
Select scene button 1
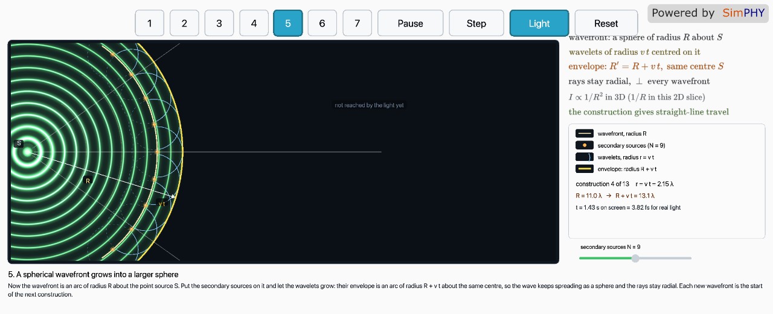(150, 24)
